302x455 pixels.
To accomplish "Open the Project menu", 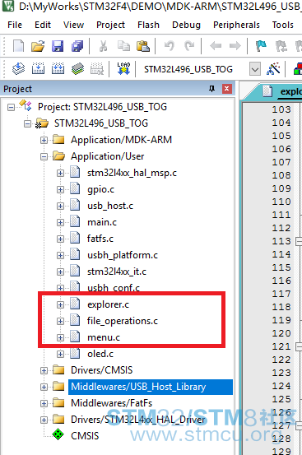I will (110, 25).
